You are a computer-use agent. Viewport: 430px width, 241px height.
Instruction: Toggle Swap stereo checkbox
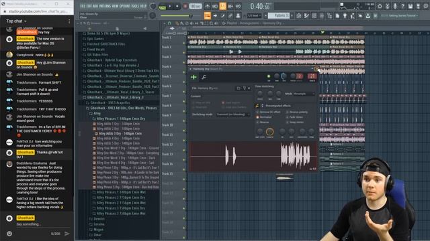coord(287,122)
